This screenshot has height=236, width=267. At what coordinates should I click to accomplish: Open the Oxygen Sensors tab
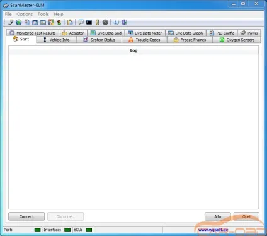pyautogui.click(x=237, y=40)
